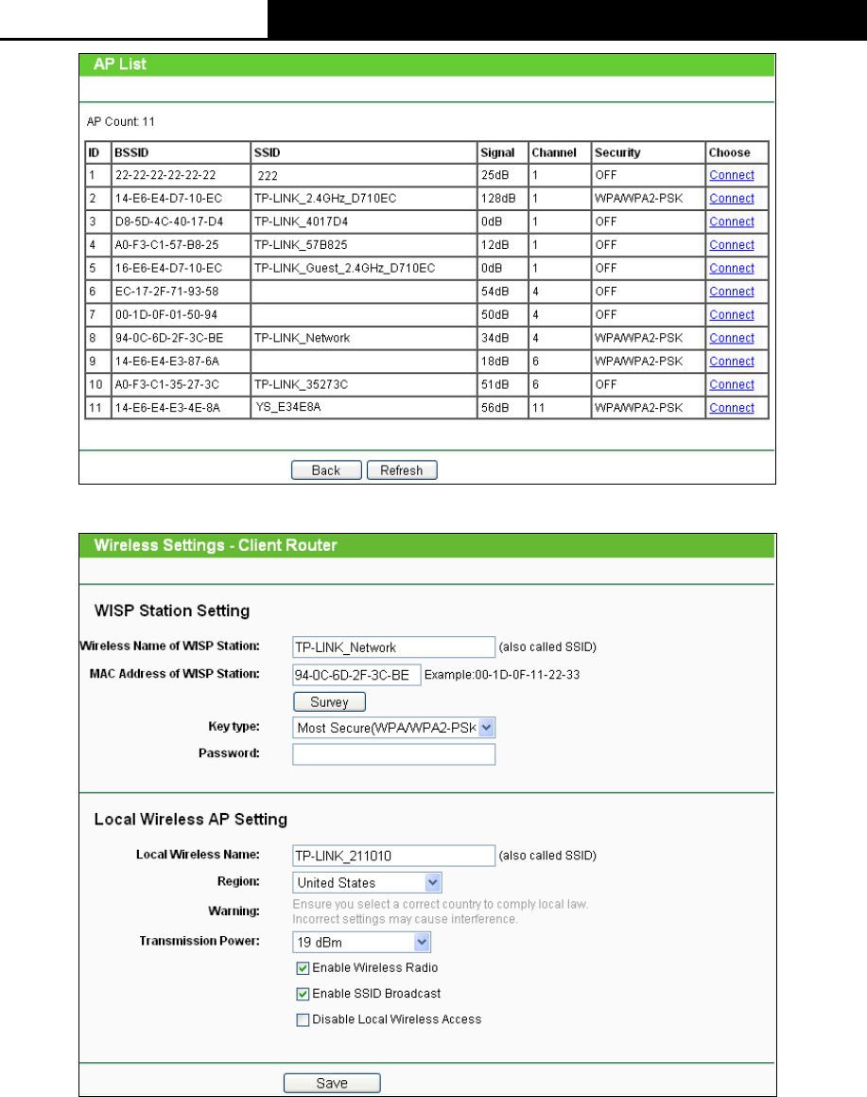867x1097 pixels.
Task: Open the Key type dropdown
Action: (x=394, y=728)
